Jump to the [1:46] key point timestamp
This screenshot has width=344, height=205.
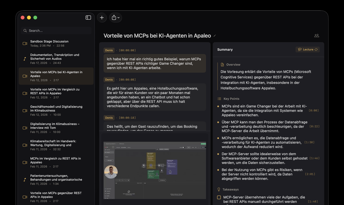(314, 158)
